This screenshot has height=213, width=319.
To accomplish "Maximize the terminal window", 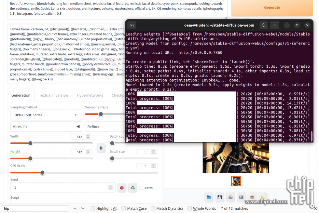I will tap(297, 25).
